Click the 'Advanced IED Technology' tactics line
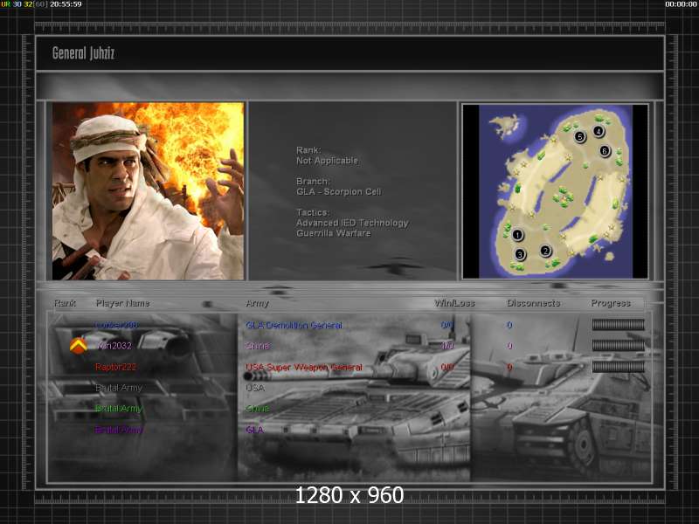699x524 pixels. pyautogui.click(x=352, y=223)
